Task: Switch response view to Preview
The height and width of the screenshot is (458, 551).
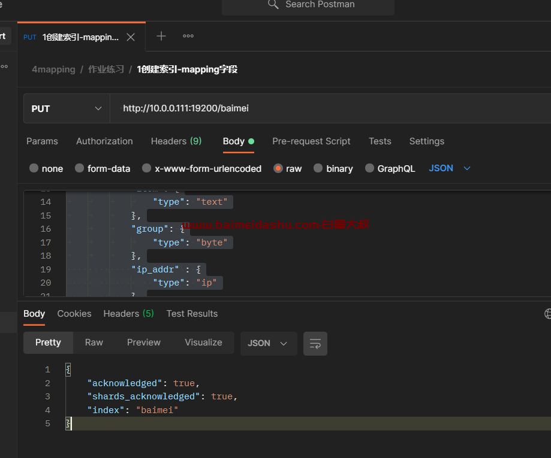Action: [144, 342]
